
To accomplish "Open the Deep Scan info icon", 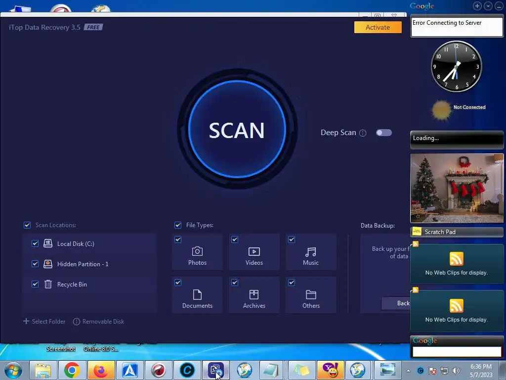I will [x=363, y=133].
